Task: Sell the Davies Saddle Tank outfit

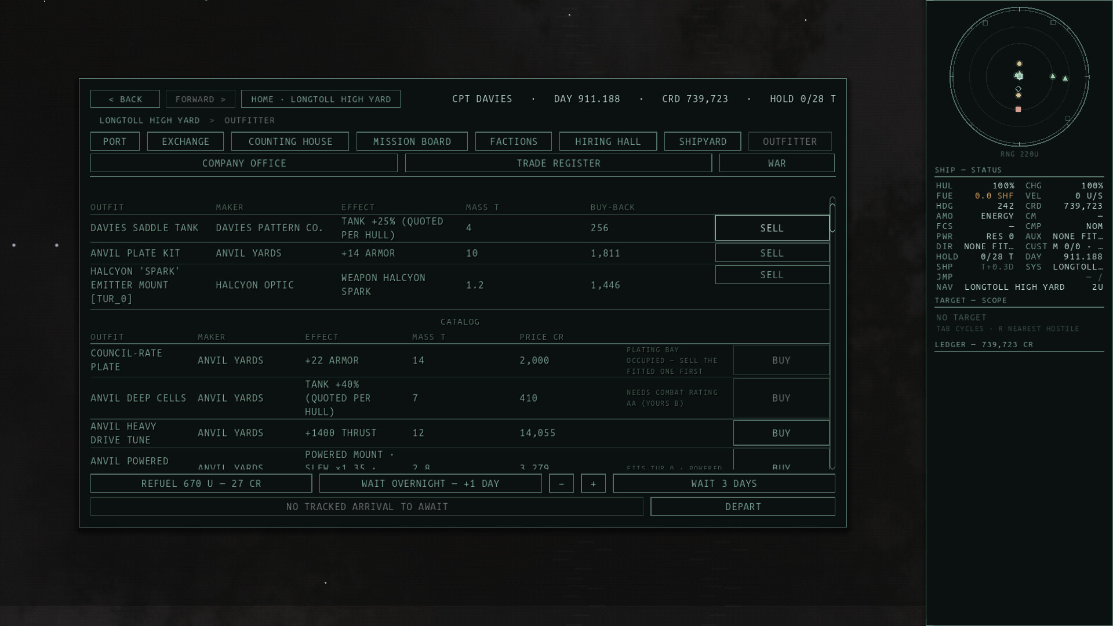Action: 772,228
